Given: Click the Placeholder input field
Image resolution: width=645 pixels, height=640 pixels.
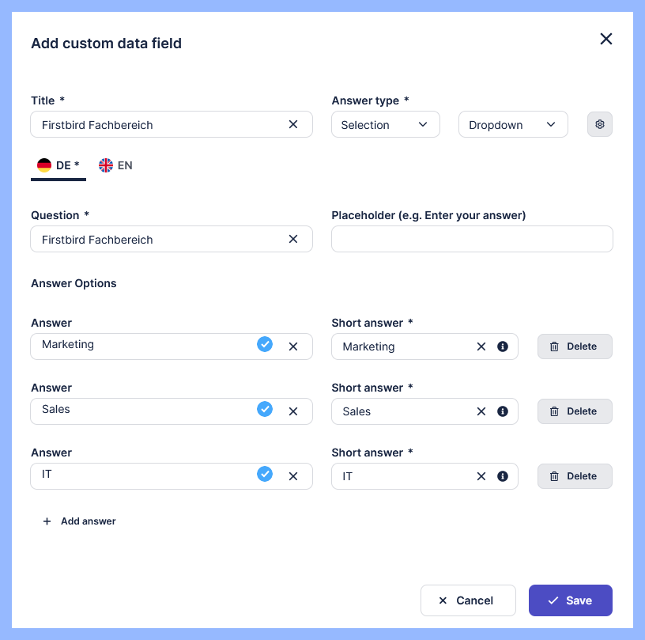Looking at the screenshot, I should coord(472,239).
